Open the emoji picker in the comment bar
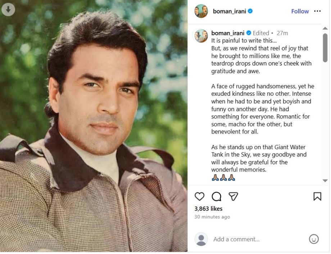The width and height of the screenshot is (331, 254). [314, 239]
